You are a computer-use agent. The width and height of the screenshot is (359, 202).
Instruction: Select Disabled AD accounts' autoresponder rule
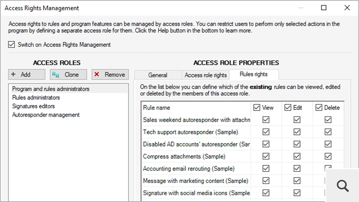pyautogui.click(x=196, y=144)
